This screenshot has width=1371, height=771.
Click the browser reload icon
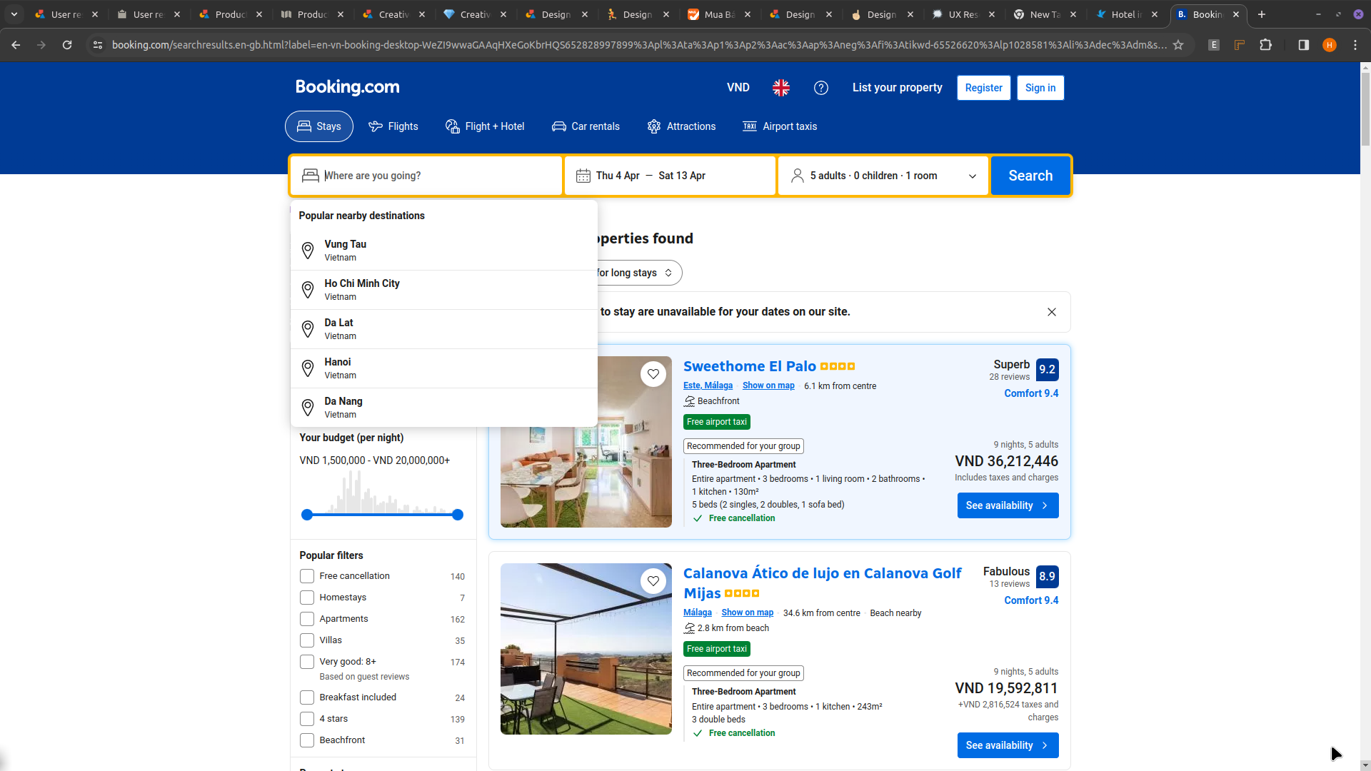pyautogui.click(x=67, y=45)
